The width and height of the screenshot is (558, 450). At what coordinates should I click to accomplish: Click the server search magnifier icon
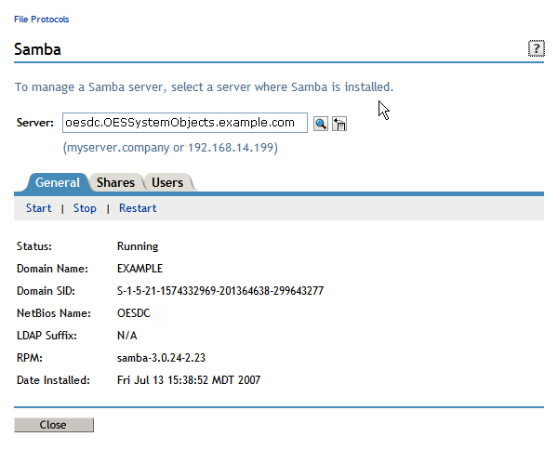tap(320, 124)
